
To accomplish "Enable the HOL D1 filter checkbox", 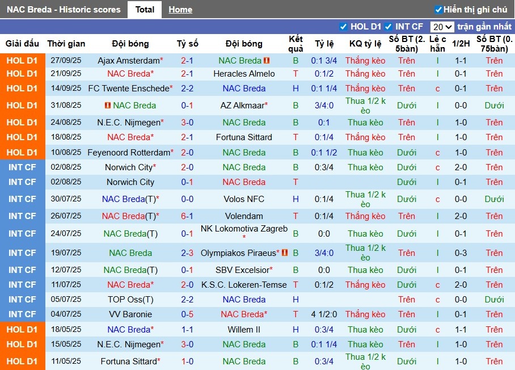I will tap(343, 26).
